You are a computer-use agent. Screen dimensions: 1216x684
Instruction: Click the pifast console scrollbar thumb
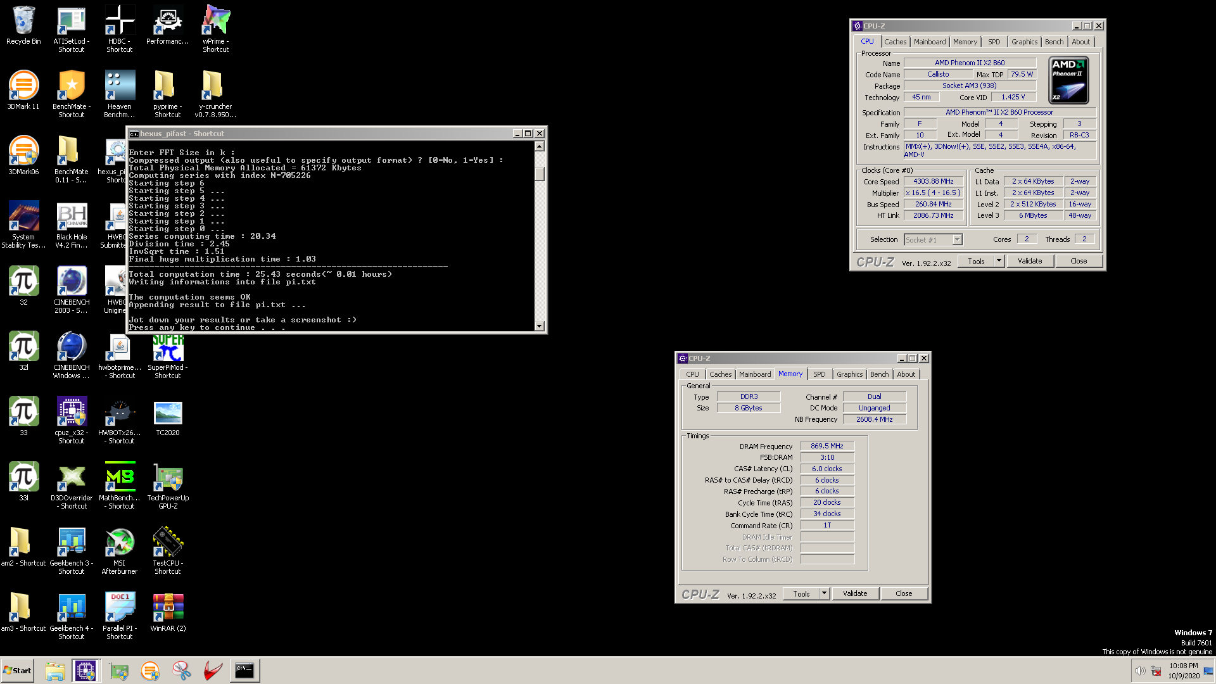(540, 174)
